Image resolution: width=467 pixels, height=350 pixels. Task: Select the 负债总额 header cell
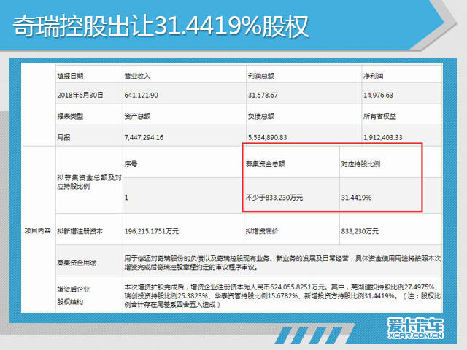(261, 116)
